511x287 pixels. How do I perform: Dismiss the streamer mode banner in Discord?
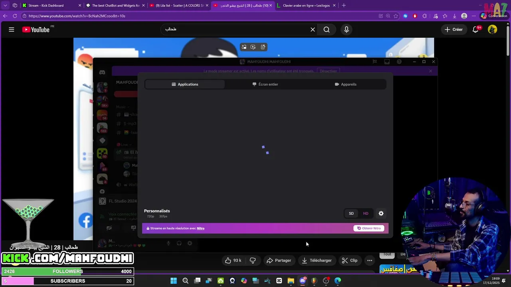click(430, 71)
